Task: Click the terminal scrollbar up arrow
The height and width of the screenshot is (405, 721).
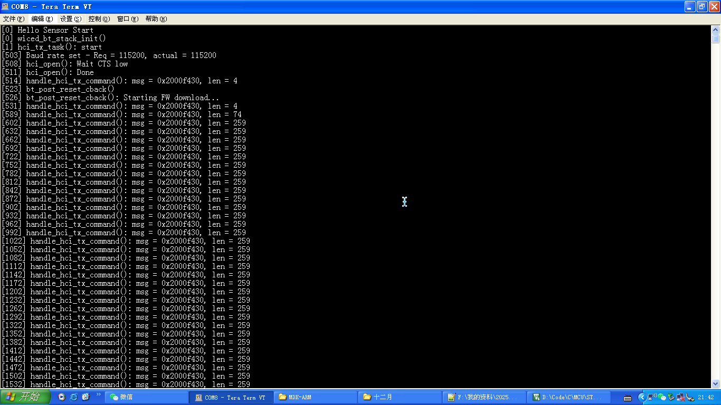Action: 716,30
